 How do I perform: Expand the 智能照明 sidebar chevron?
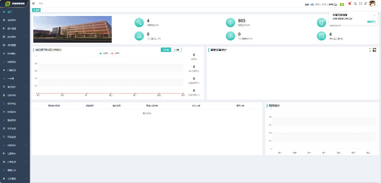click(26, 120)
